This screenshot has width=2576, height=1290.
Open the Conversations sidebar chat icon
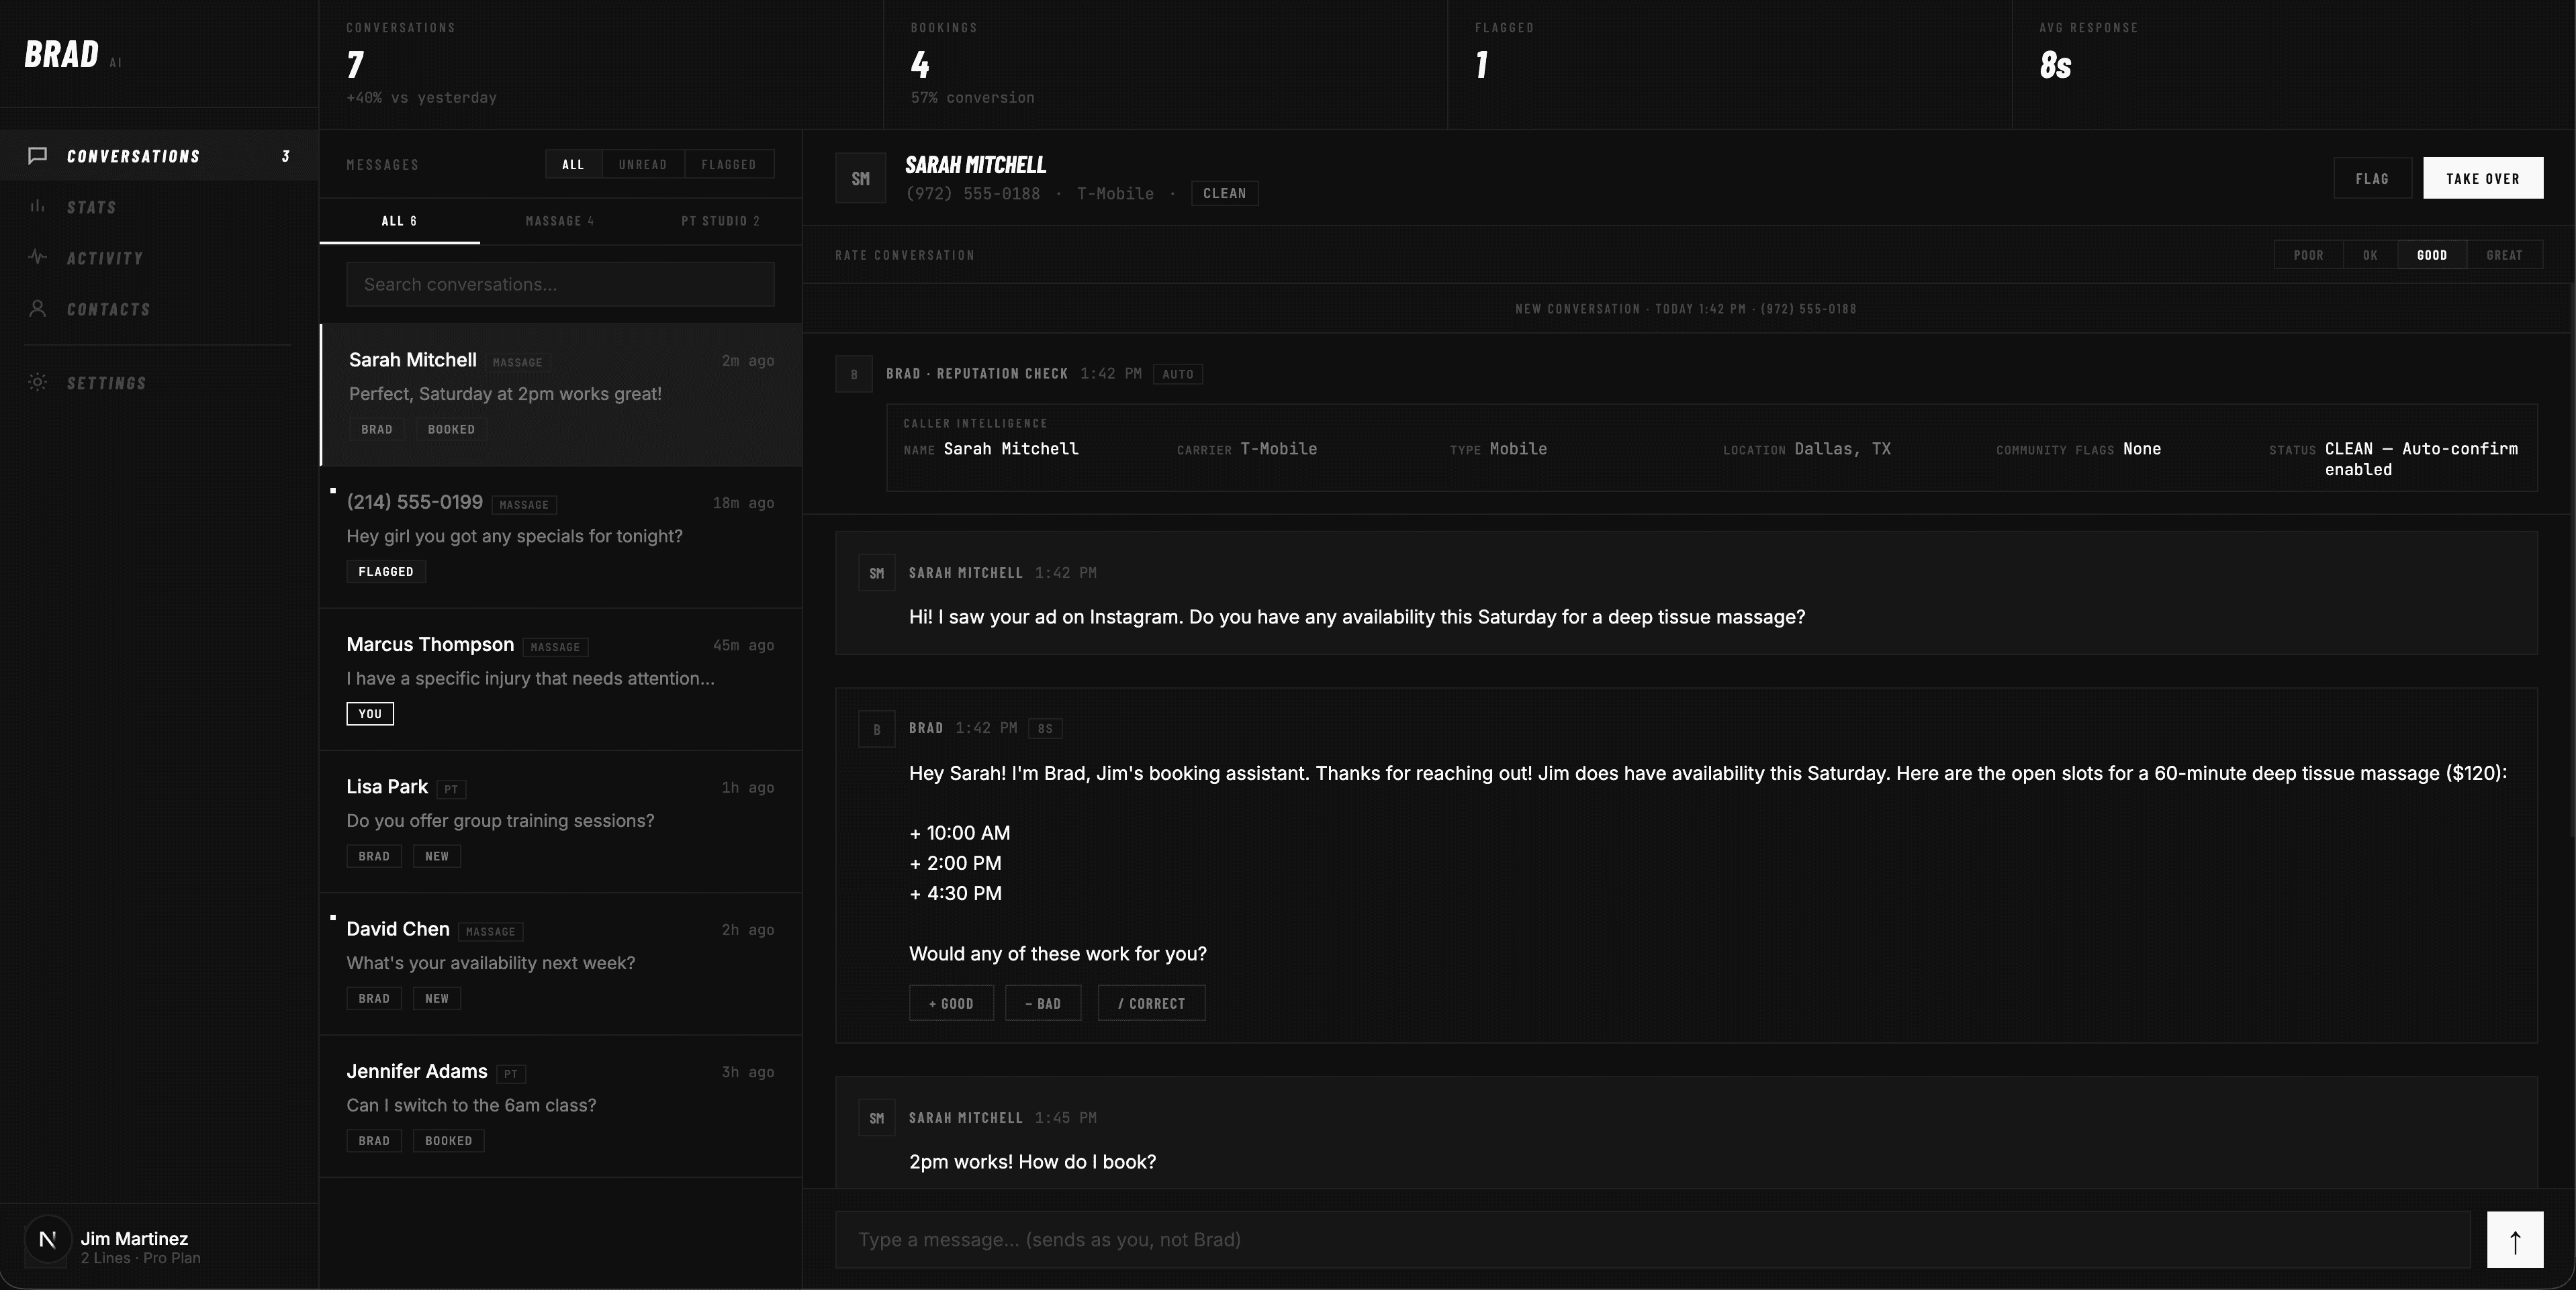click(38, 156)
